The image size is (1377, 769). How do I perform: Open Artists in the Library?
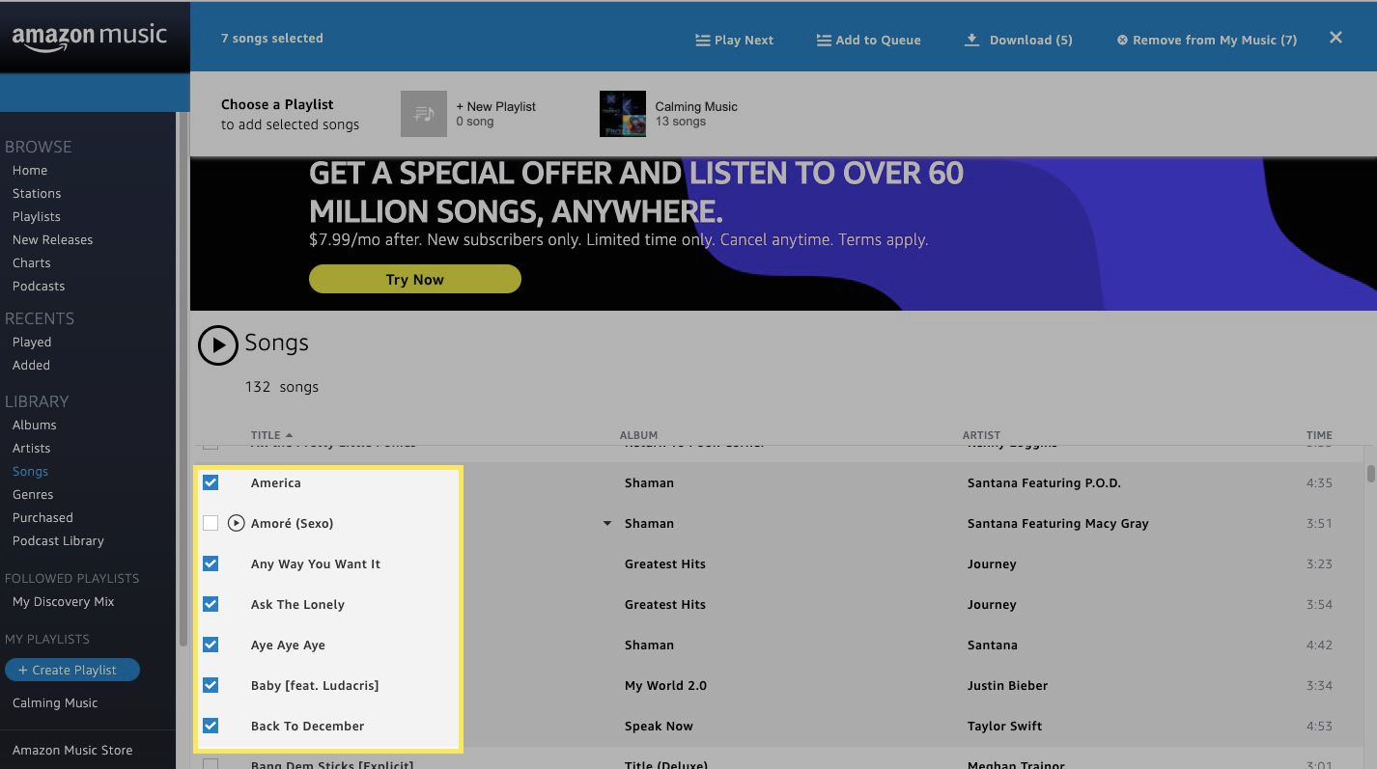[x=32, y=448]
